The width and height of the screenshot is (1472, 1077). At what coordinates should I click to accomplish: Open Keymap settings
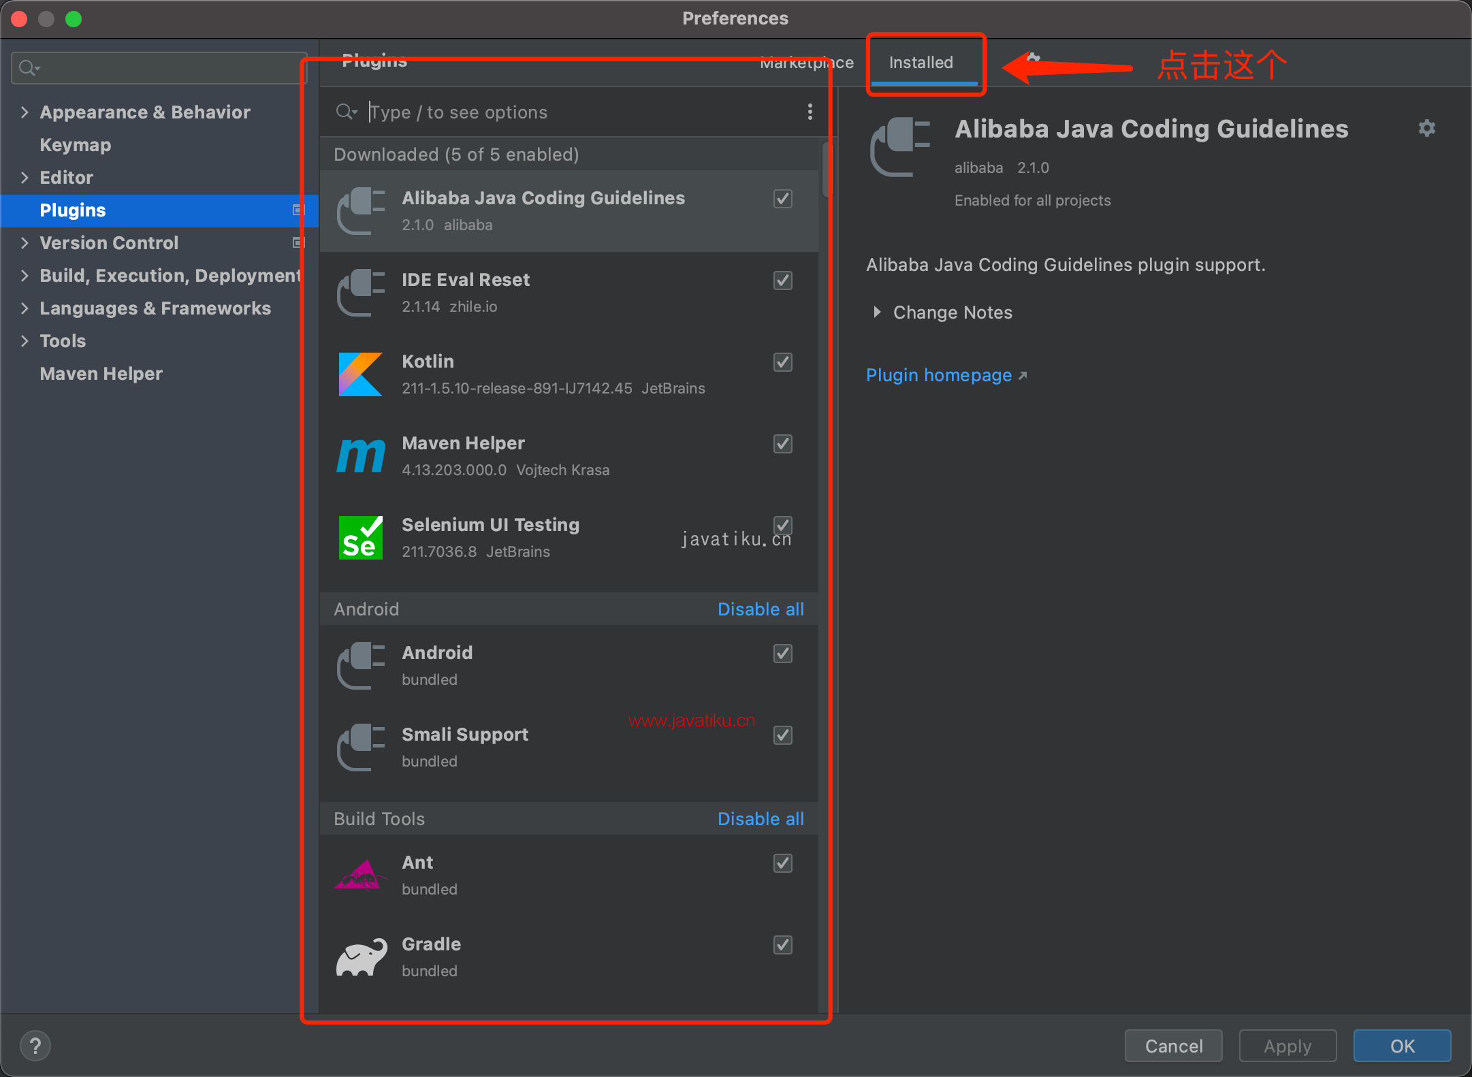pos(75,144)
